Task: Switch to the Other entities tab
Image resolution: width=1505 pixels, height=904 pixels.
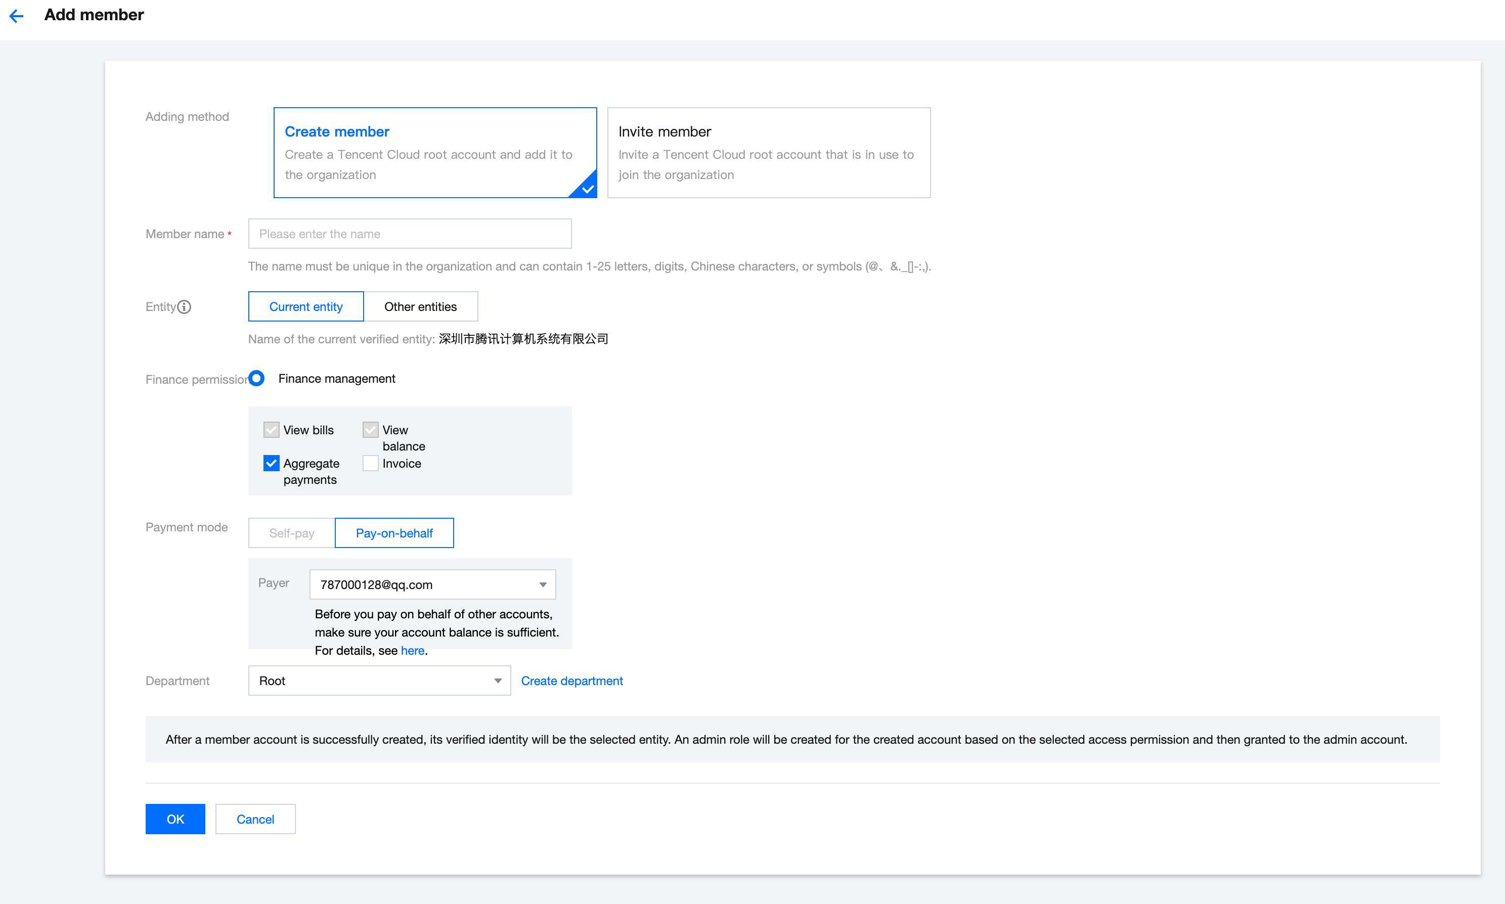Action: (x=420, y=306)
